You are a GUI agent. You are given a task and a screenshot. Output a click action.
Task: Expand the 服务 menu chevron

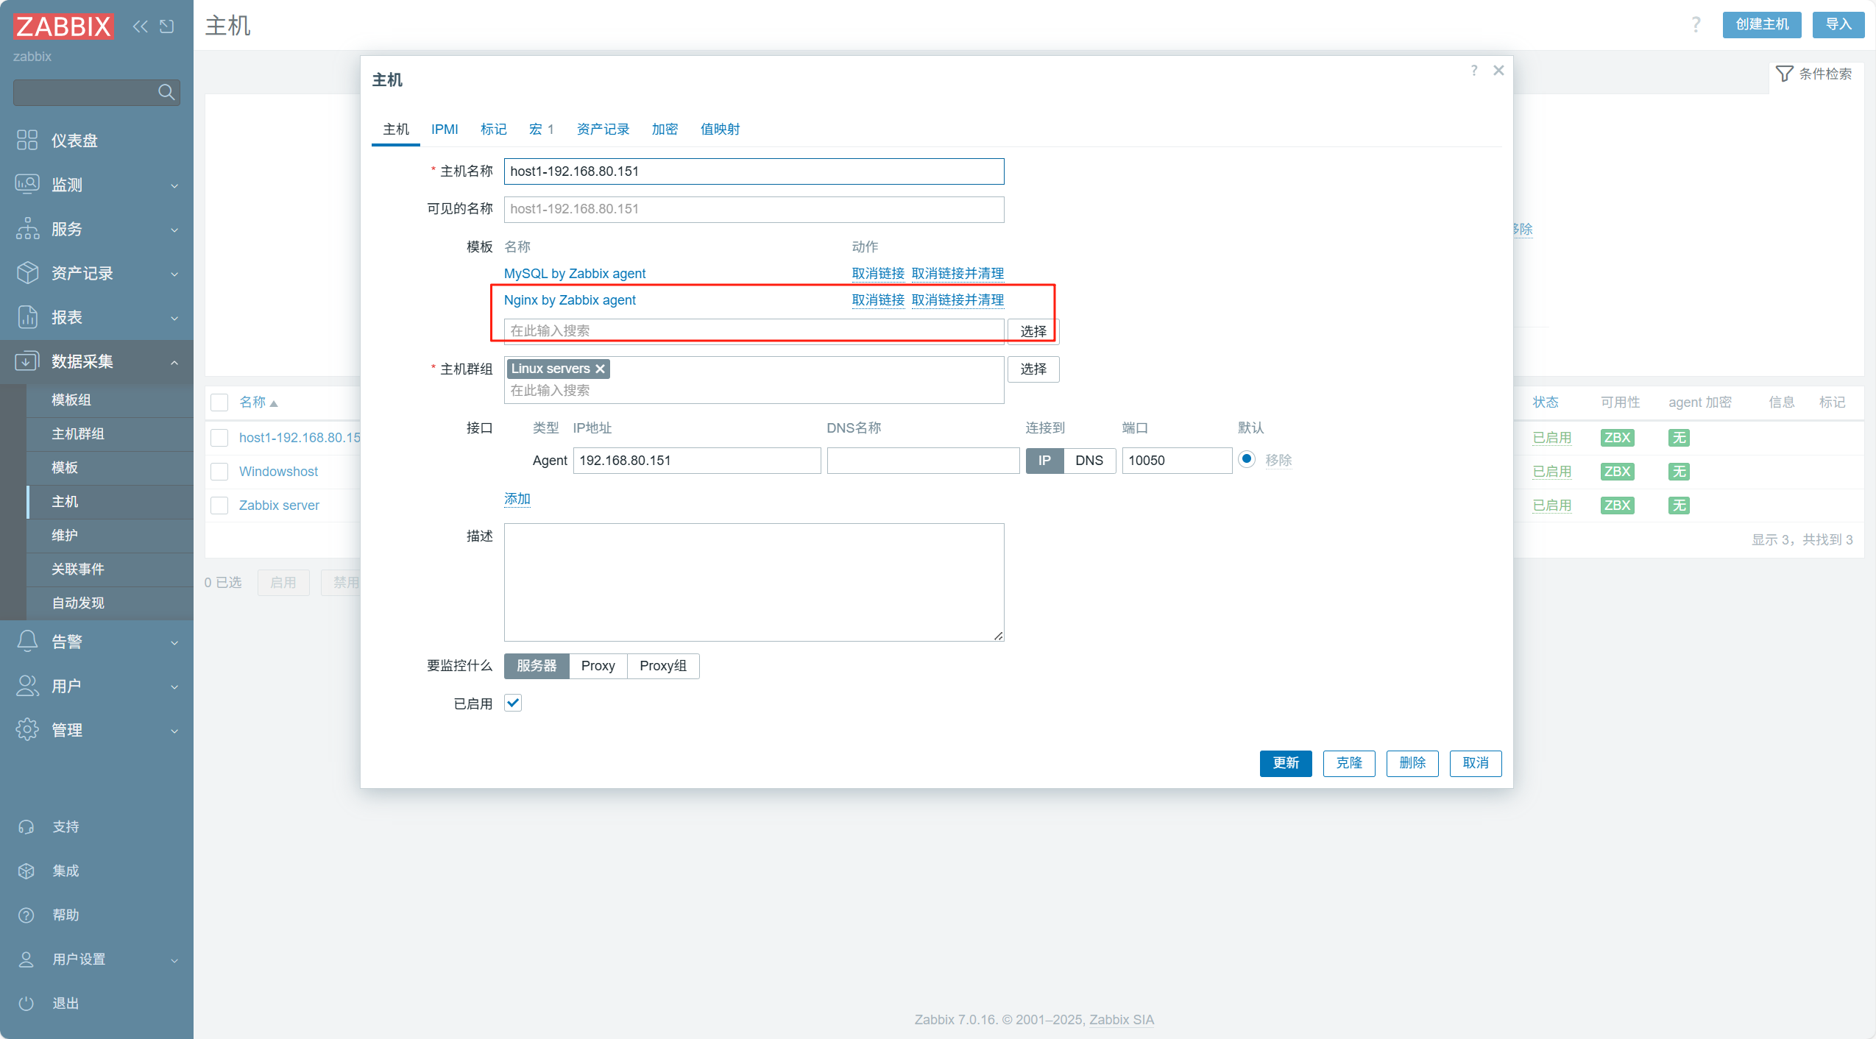click(174, 230)
